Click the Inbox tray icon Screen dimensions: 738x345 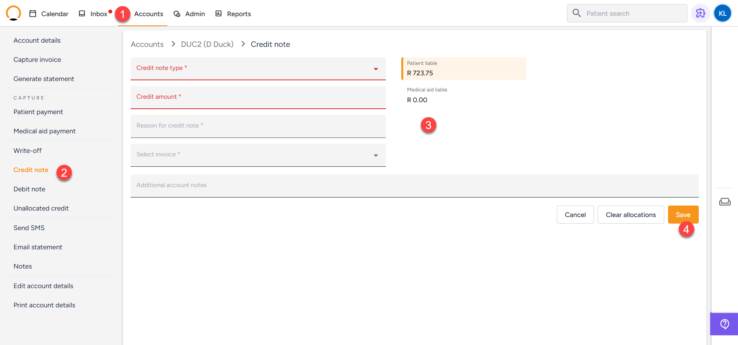pyautogui.click(x=82, y=14)
